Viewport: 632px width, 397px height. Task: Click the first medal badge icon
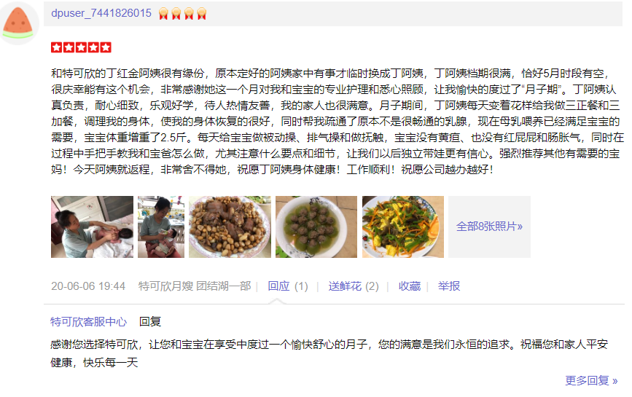click(x=163, y=14)
